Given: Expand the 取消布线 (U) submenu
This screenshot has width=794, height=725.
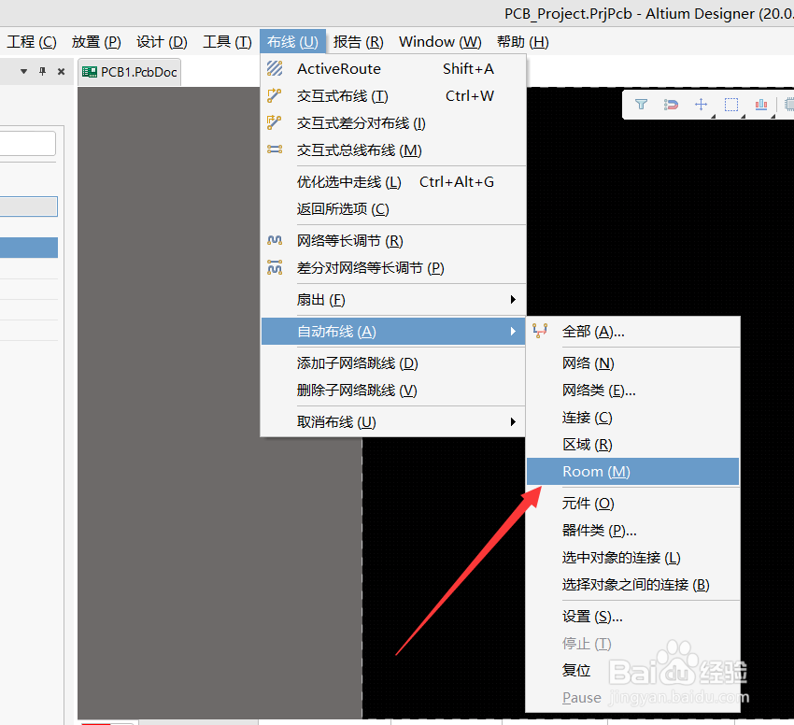Looking at the screenshot, I should point(513,421).
